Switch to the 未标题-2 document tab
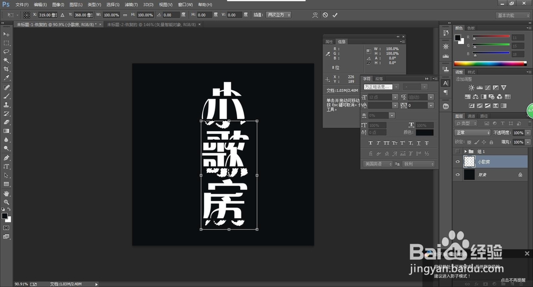533x287 pixels. (151, 25)
